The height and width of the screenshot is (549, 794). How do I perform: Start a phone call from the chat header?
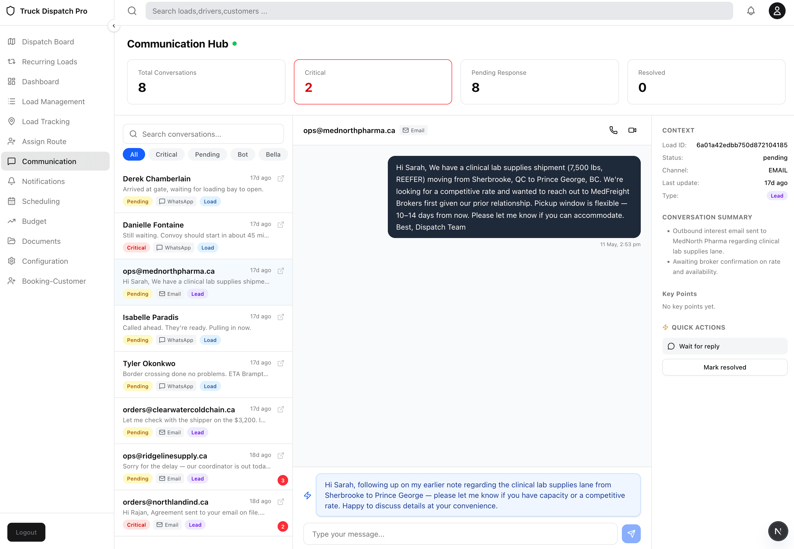pos(613,130)
